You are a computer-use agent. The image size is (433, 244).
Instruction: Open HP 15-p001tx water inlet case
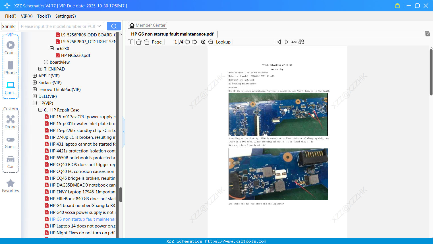pos(80,124)
